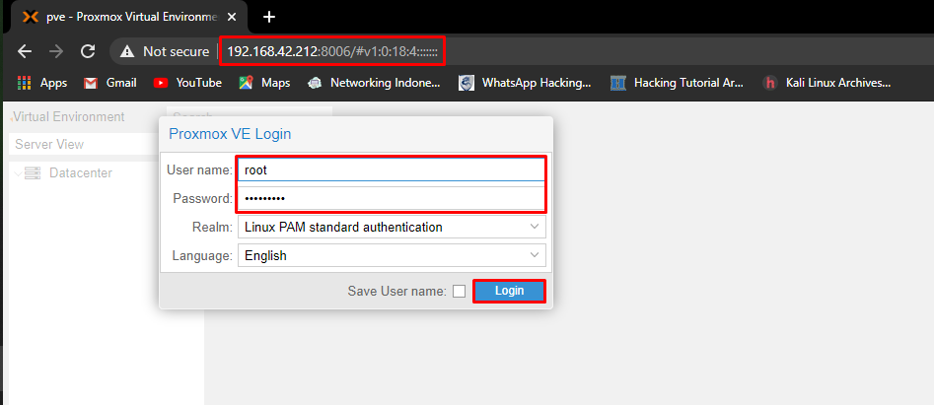This screenshot has width=934, height=405.
Task: Click the Login button
Action: (509, 291)
